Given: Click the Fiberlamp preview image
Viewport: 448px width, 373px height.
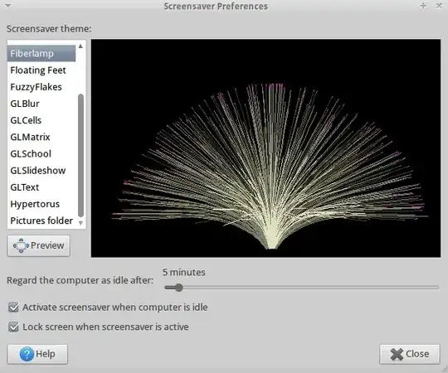Looking at the screenshot, I should tap(265, 148).
